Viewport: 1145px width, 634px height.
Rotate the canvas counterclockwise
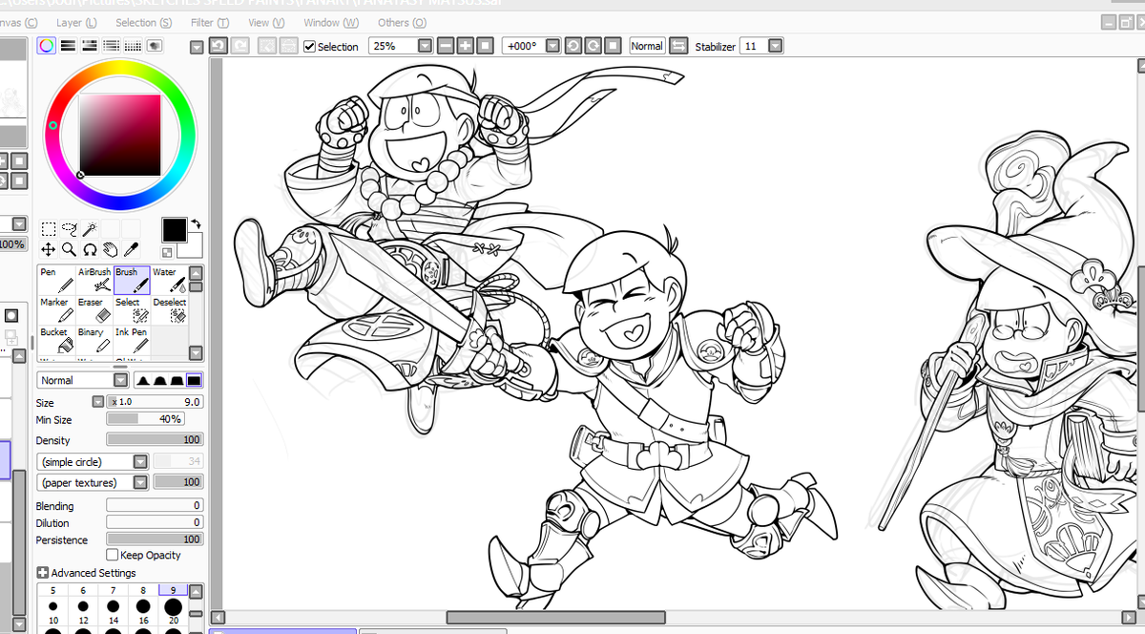pyautogui.click(x=572, y=46)
